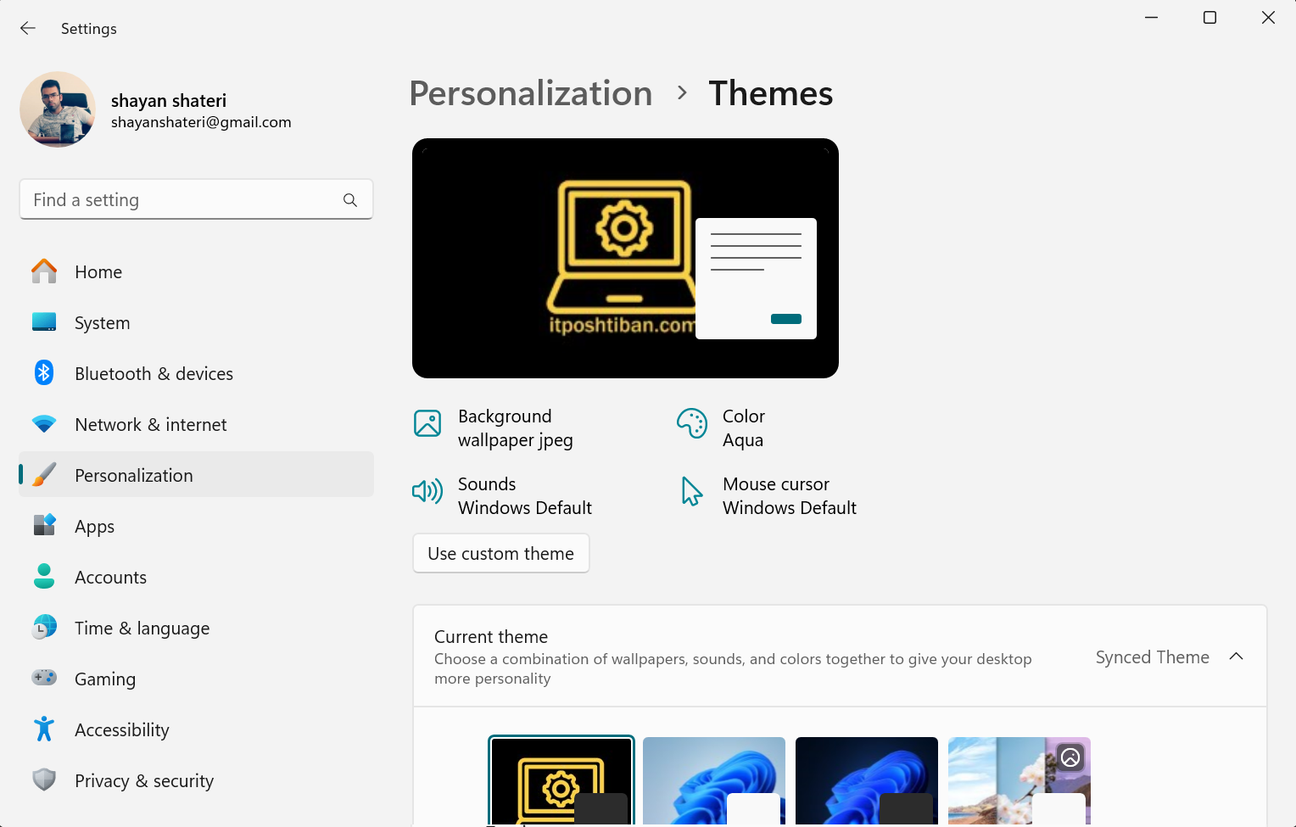Select the Windows light bloom theme thumbnail
The height and width of the screenshot is (827, 1296).
tap(714, 780)
